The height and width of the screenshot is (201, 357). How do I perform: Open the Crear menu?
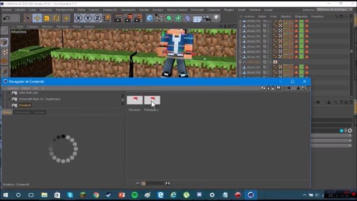32,10
